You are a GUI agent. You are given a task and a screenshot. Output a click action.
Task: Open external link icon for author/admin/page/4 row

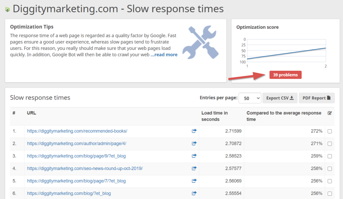click(194, 143)
